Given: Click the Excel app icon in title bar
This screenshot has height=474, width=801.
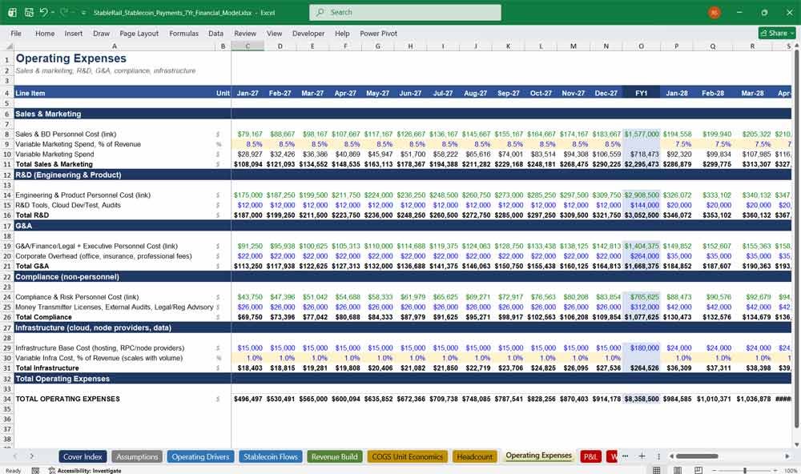Looking at the screenshot, I should click(x=12, y=12).
